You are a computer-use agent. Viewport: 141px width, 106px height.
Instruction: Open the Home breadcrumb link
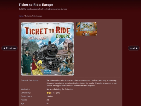21,16
